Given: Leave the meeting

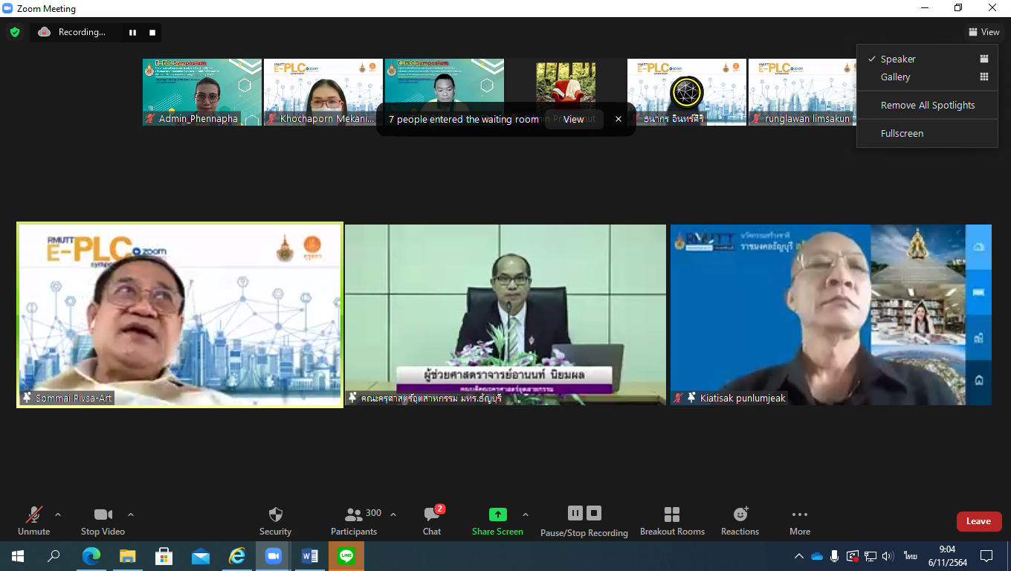Looking at the screenshot, I should click(979, 521).
